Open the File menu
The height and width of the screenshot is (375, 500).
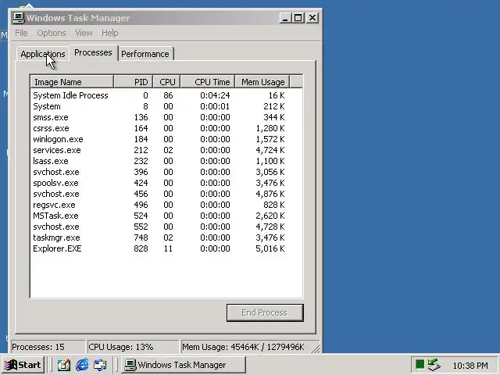tap(21, 33)
